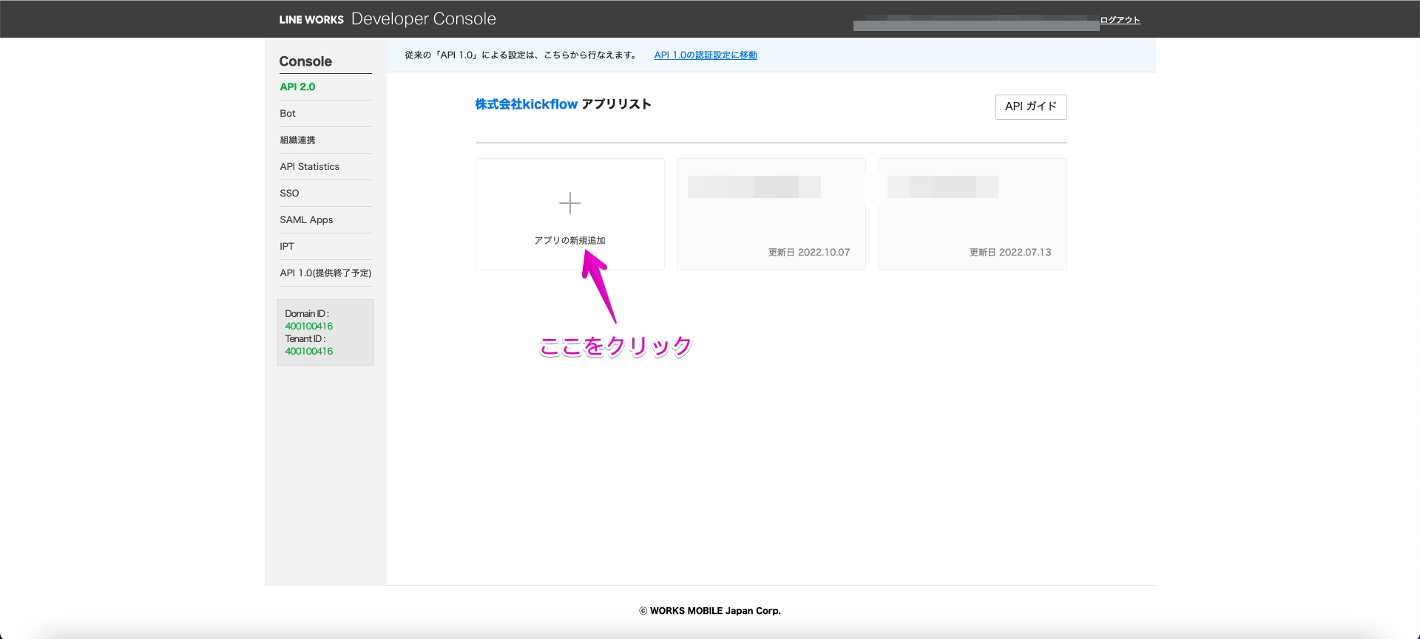Click the LINE WORKS logo
The width and height of the screenshot is (1420, 639).
coord(311,19)
